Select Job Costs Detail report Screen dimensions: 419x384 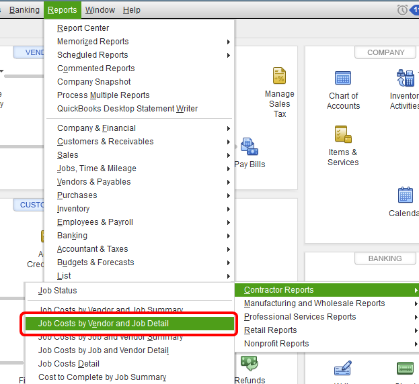pos(130,364)
